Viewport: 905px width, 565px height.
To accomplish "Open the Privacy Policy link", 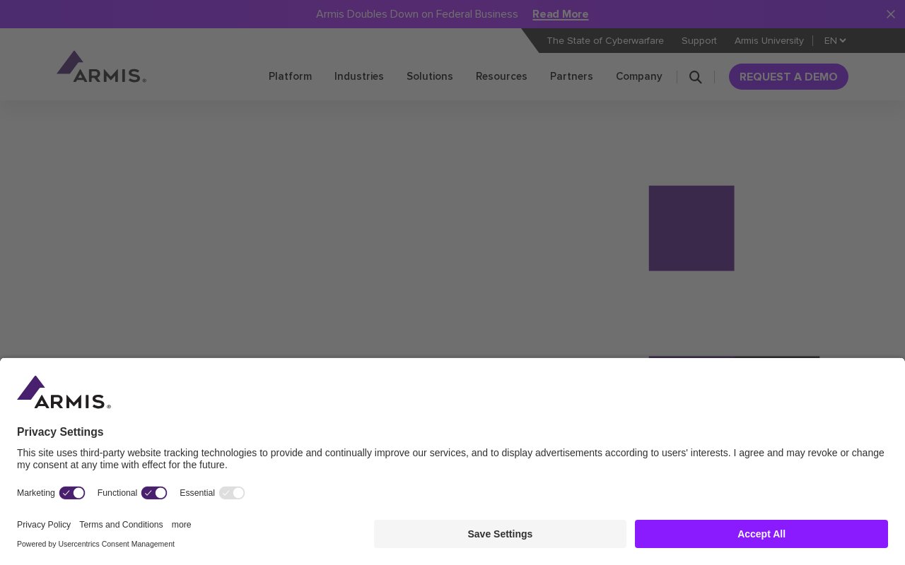I will pos(44,525).
